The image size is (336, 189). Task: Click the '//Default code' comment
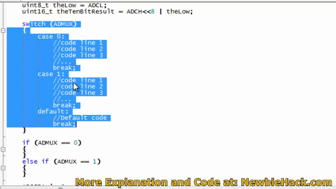(80, 118)
